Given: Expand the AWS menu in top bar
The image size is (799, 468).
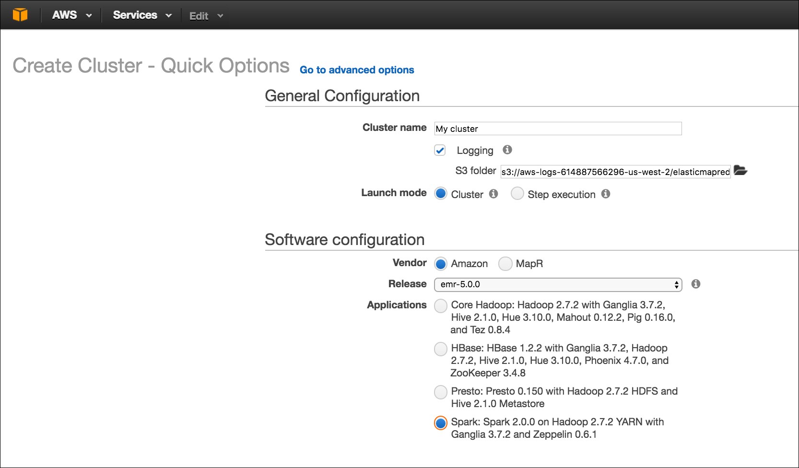Looking at the screenshot, I should (x=72, y=15).
